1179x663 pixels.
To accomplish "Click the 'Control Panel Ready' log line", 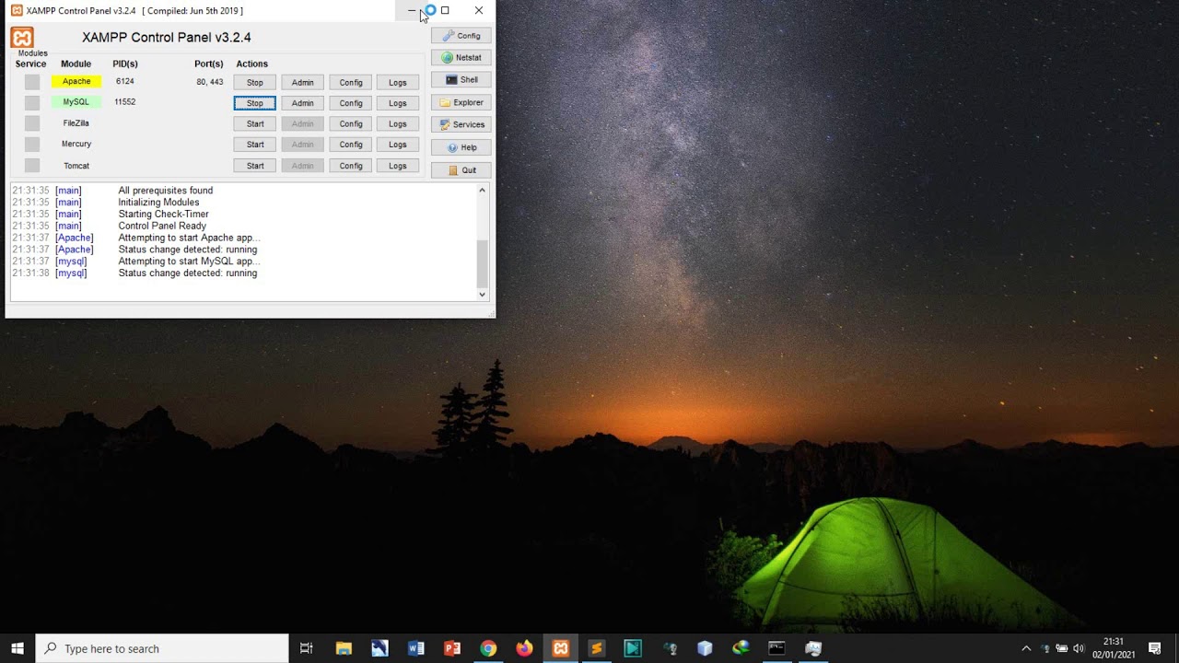I will [162, 226].
